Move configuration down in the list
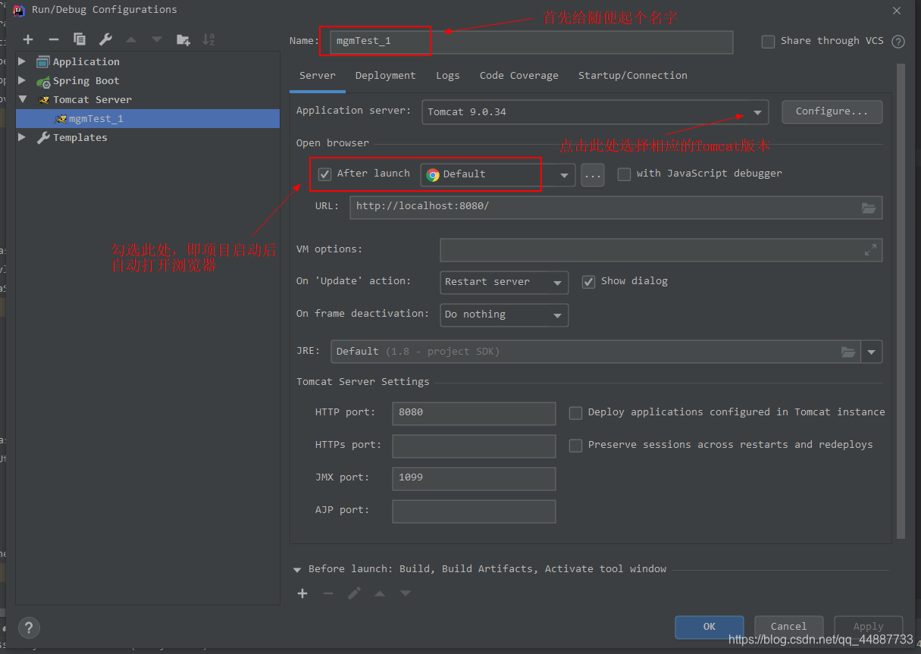This screenshot has width=921, height=654. tap(157, 39)
